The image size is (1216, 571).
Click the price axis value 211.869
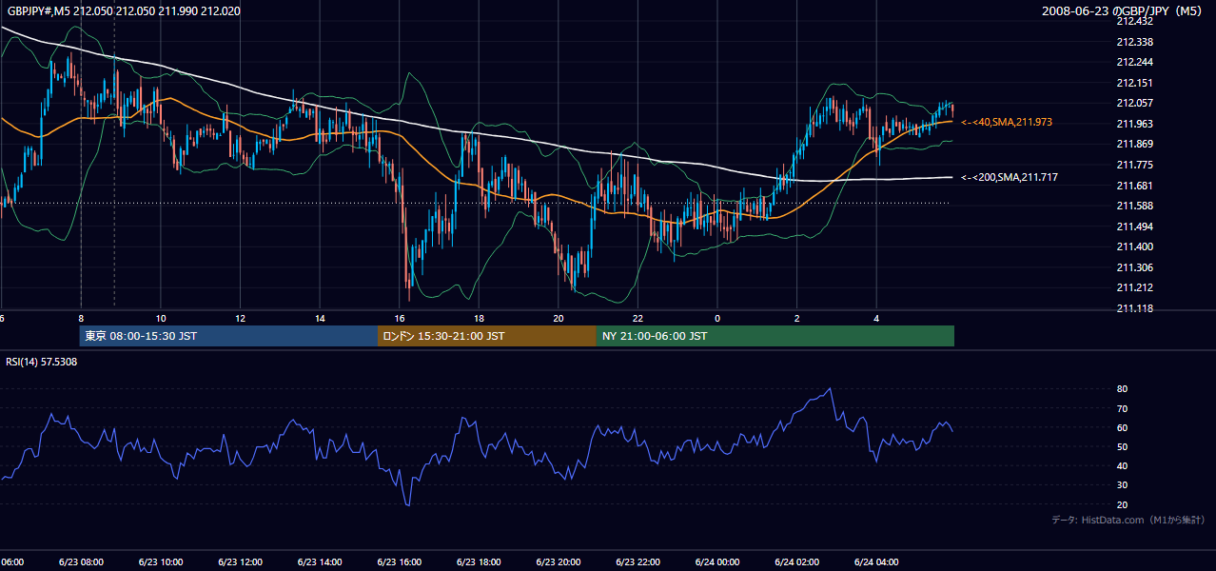[1133, 144]
